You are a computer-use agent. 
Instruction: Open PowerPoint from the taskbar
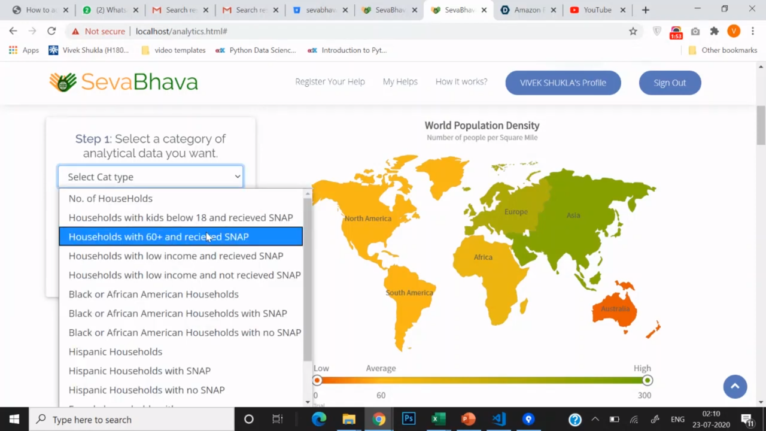pyautogui.click(x=469, y=419)
